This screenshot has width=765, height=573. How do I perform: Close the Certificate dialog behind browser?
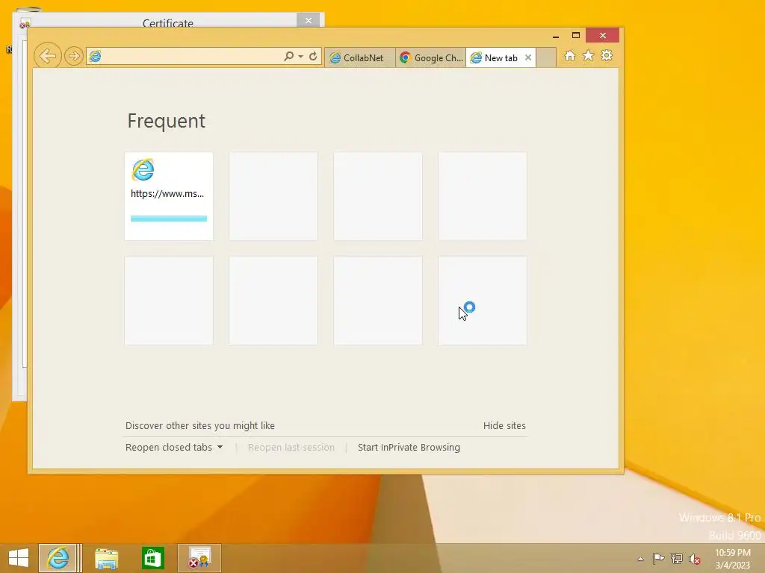[309, 20]
